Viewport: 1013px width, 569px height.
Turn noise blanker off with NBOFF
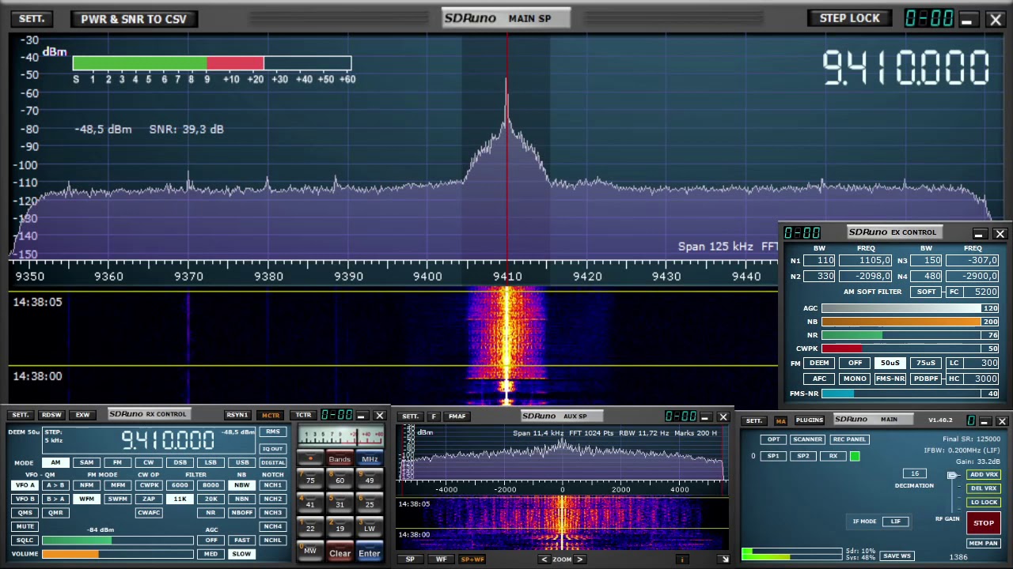point(241,512)
